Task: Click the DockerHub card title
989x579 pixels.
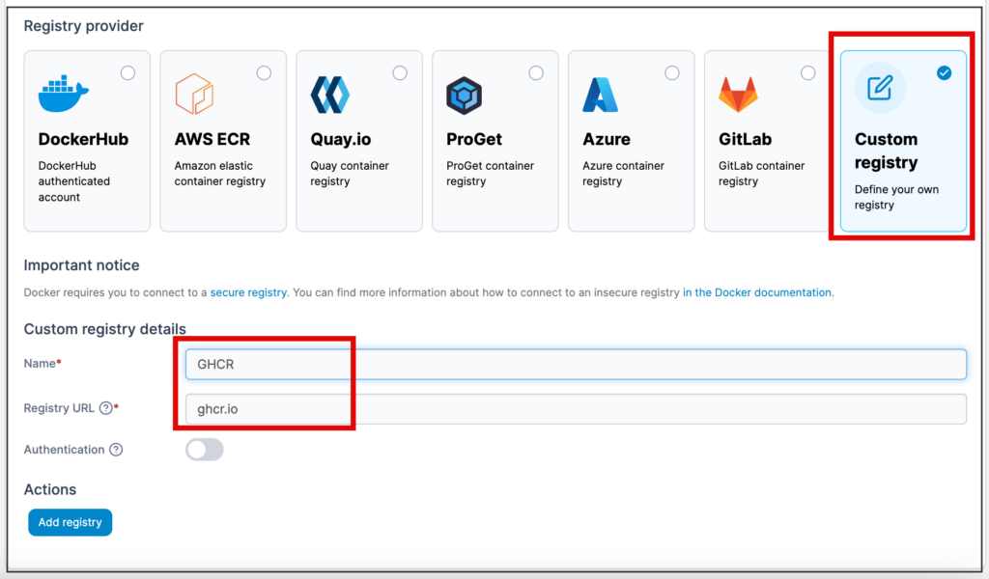Action: click(x=83, y=139)
